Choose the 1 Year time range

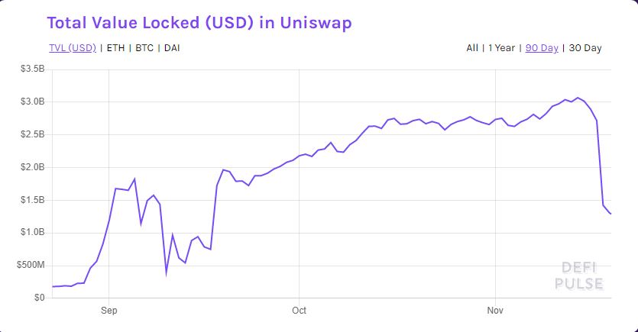click(500, 48)
